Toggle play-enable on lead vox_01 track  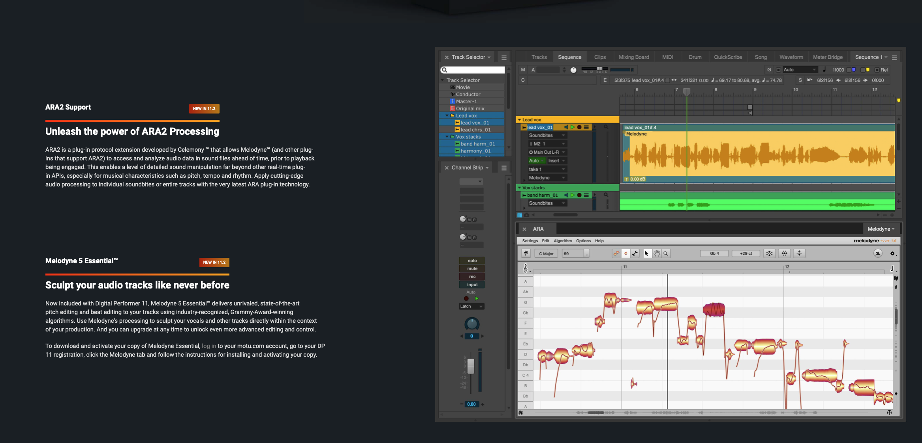[573, 127]
